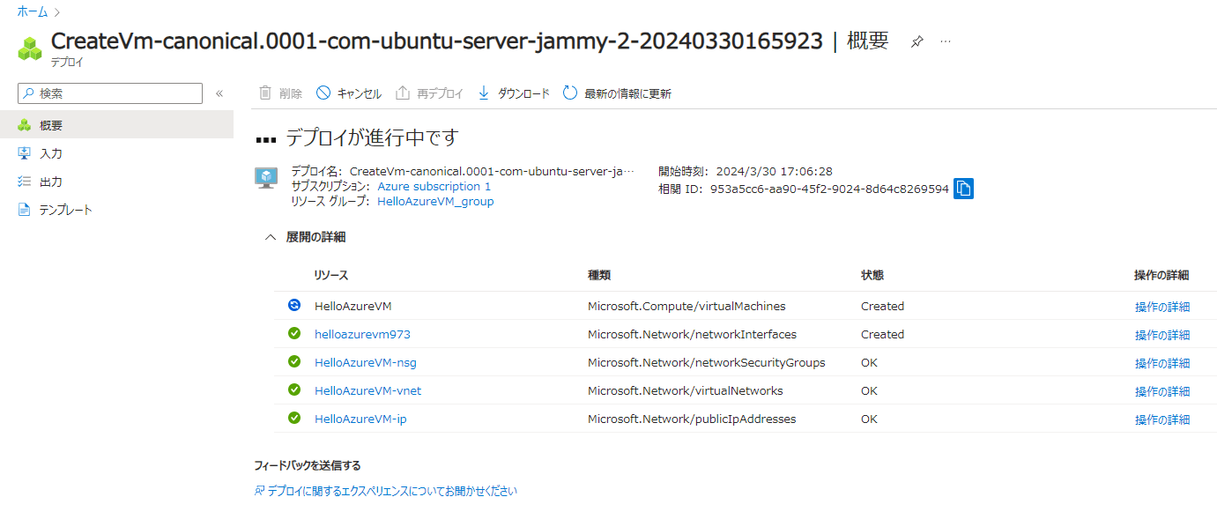
Task: Click the green check icon for HelloAzureVM-ip
Action: click(x=294, y=419)
